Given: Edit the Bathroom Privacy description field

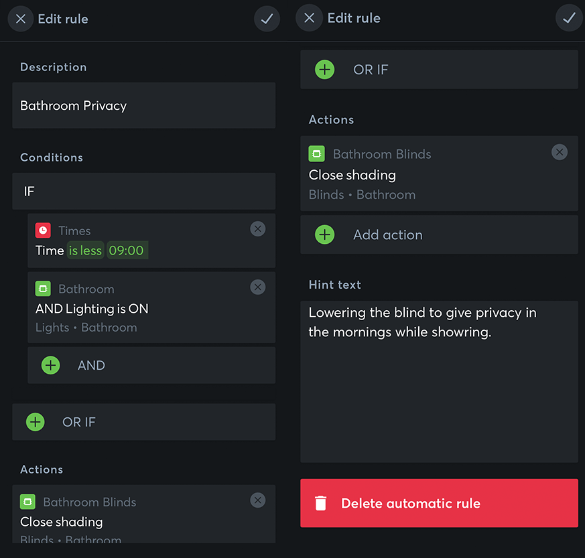Looking at the screenshot, I should click(143, 105).
